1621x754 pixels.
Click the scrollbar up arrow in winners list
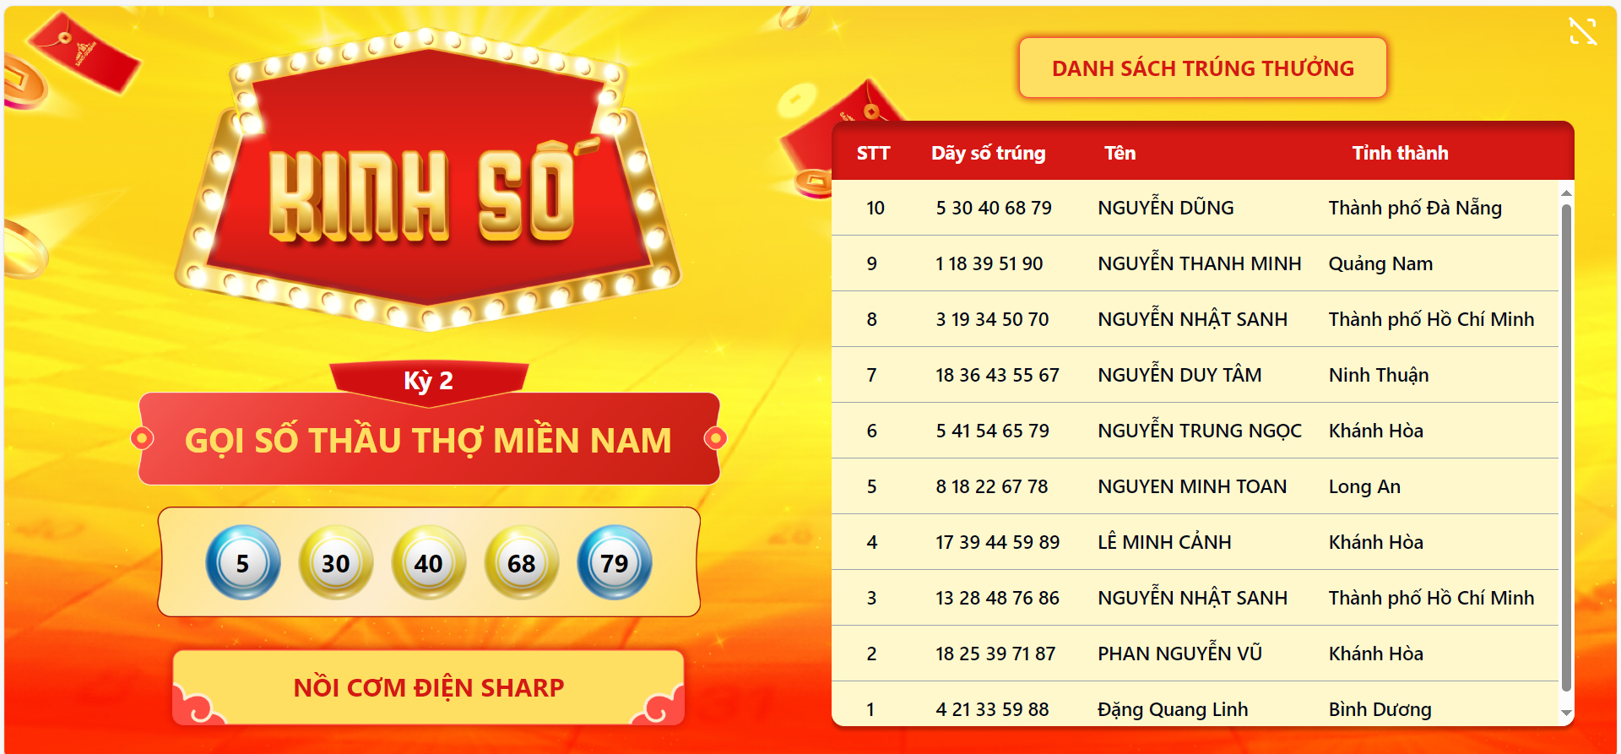coord(1566,193)
